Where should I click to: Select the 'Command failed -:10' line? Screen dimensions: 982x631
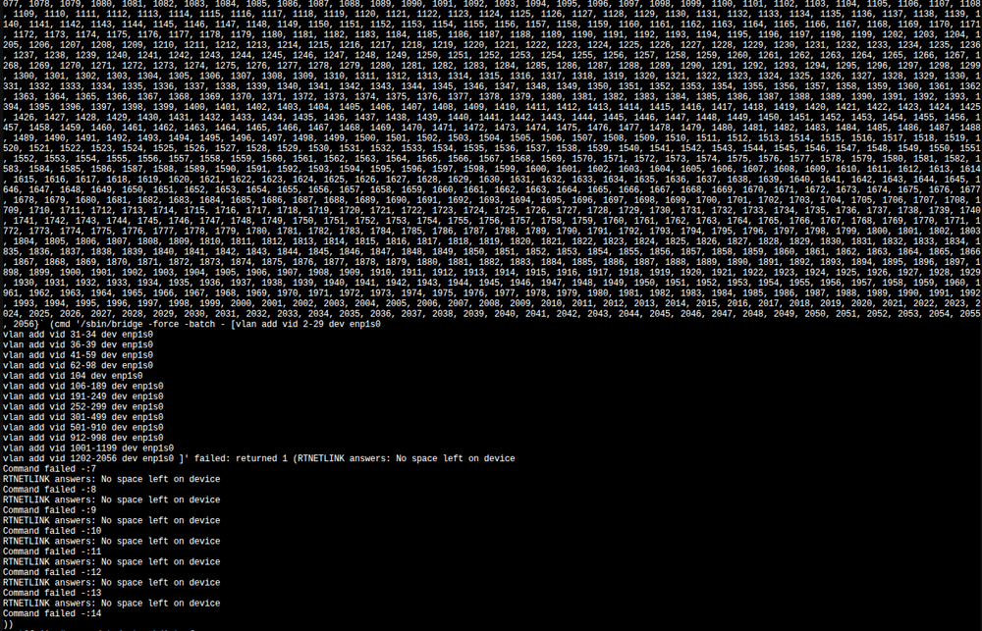tap(52, 531)
